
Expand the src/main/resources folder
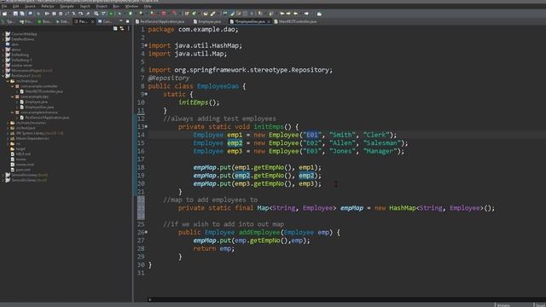tap(8, 123)
